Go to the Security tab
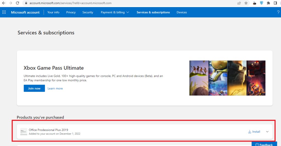This screenshot has height=146, width=281. click(88, 12)
